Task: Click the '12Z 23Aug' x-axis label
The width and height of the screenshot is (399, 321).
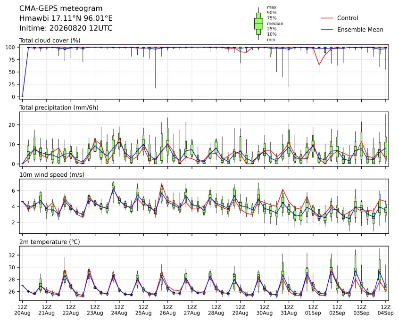Action: point(95,310)
